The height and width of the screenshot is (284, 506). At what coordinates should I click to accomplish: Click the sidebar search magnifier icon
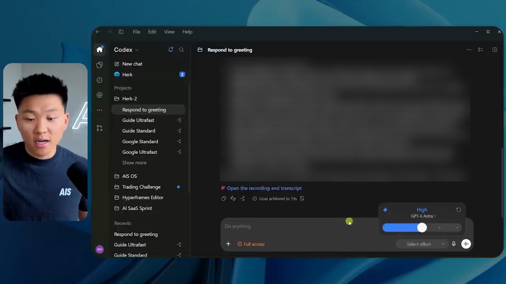coord(181,50)
